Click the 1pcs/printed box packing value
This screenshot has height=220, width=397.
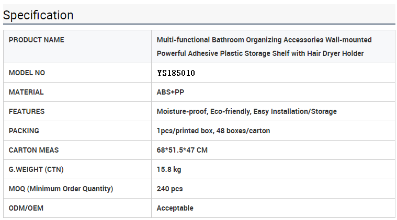coord(213,131)
